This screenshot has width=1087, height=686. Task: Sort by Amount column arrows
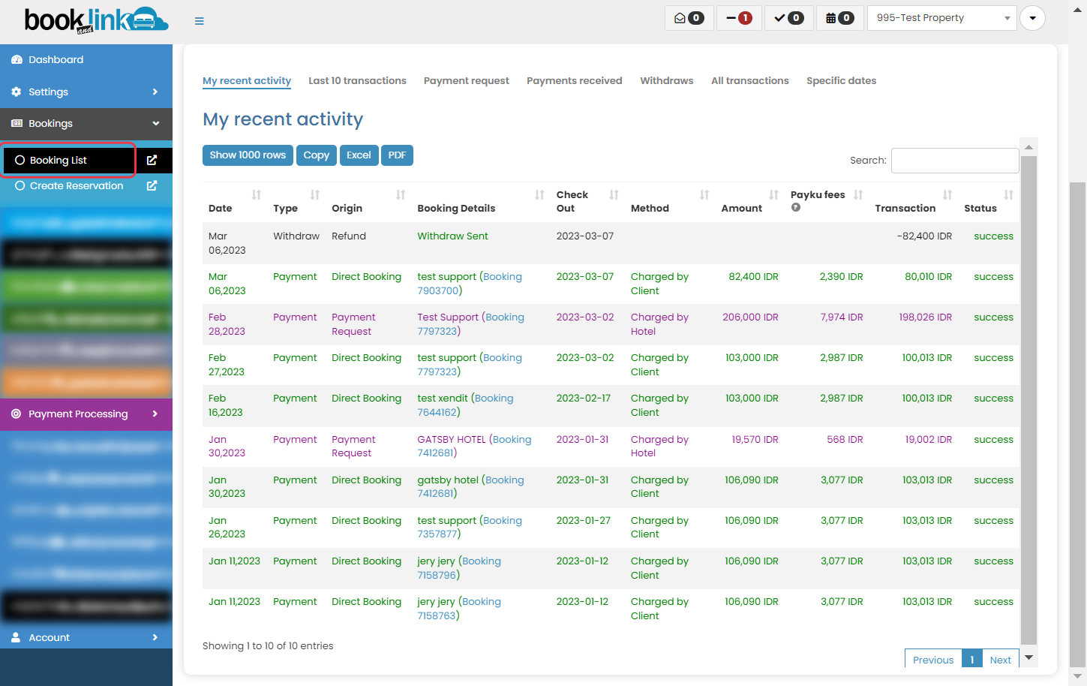(x=774, y=195)
